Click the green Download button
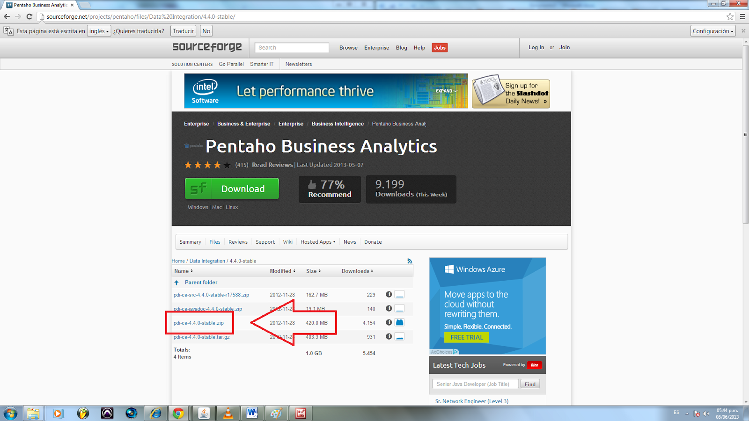Image resolution: width=749 pixels, height=421 pixels. 232,189
